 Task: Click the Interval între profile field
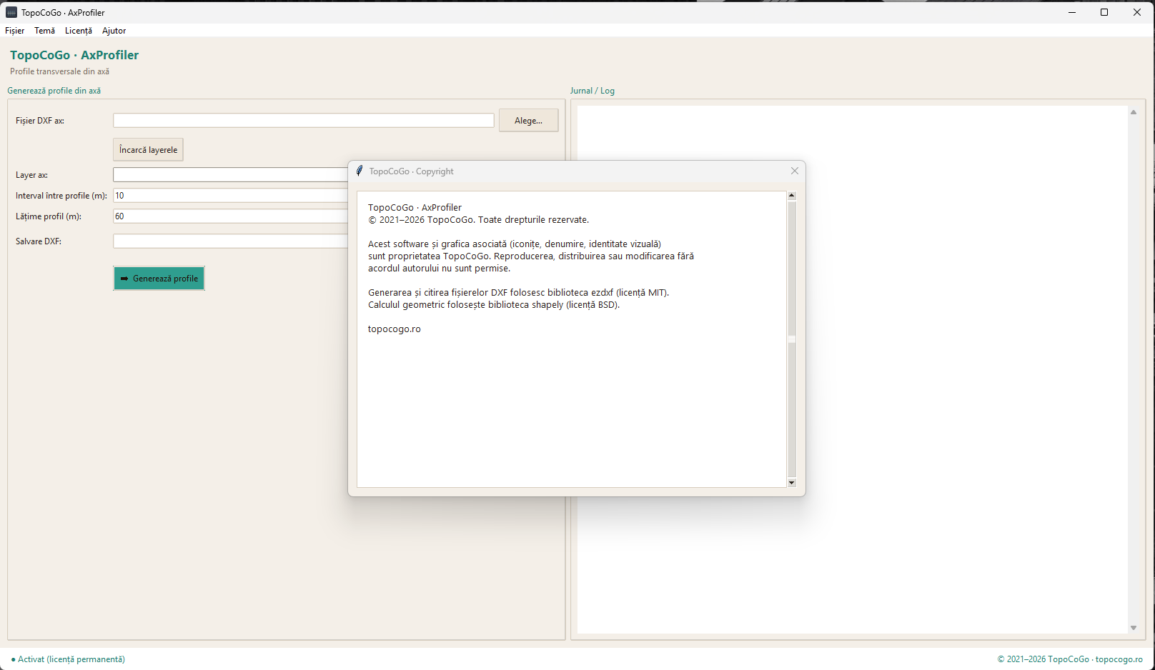click(x=230, y=196)
